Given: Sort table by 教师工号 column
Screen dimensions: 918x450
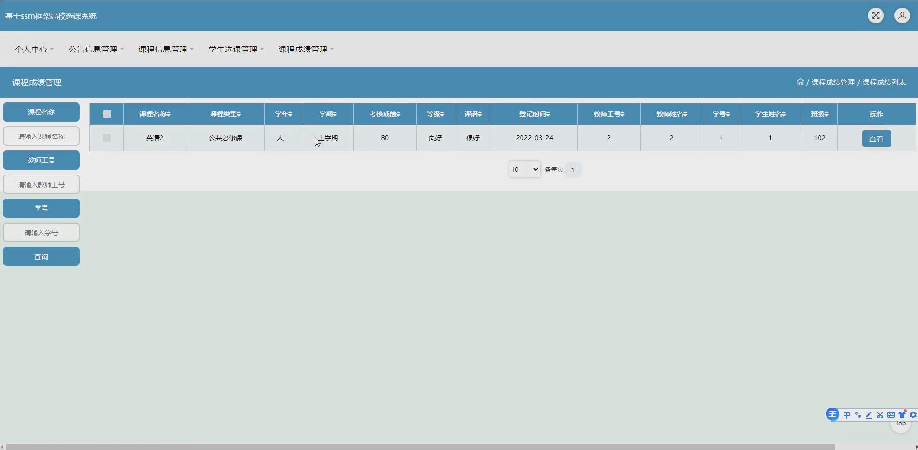Looking at the screenshot, I should pyautogui.click(x=609, y=114).
